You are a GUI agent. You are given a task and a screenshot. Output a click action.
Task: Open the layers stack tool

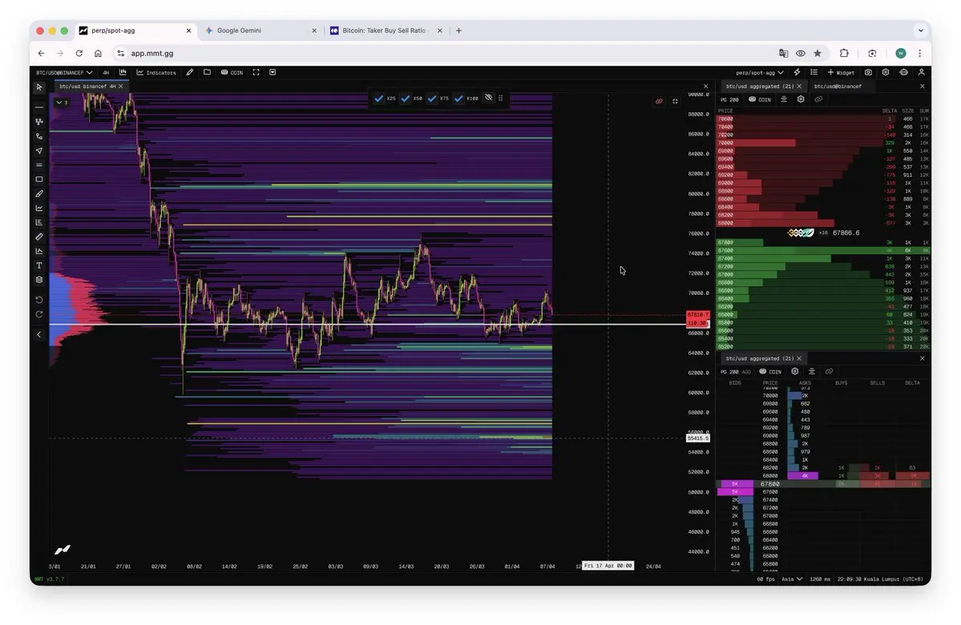(x=39, y=280)
